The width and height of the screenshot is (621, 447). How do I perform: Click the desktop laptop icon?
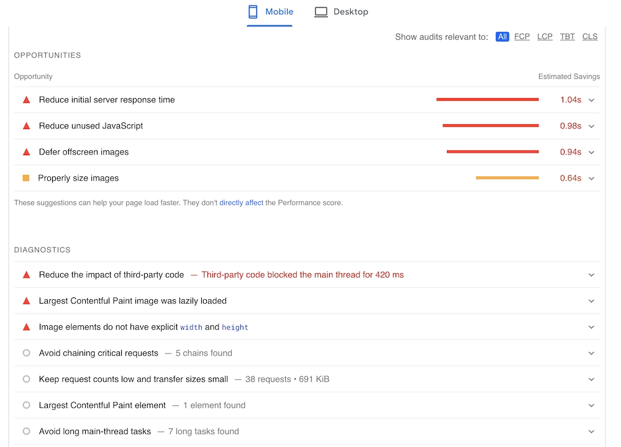[x=321, y=12]
